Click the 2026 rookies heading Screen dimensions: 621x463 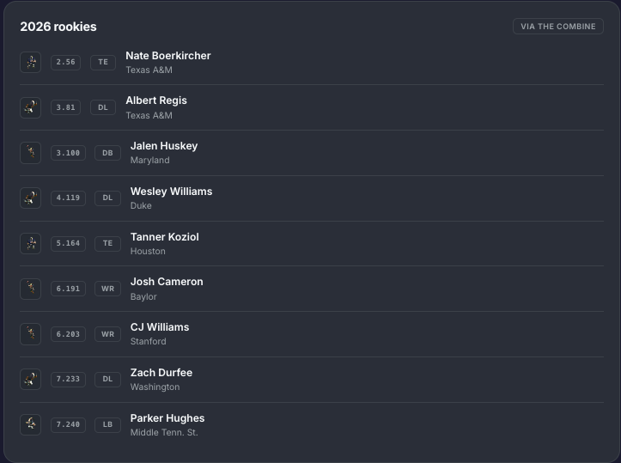pos(58,27)
